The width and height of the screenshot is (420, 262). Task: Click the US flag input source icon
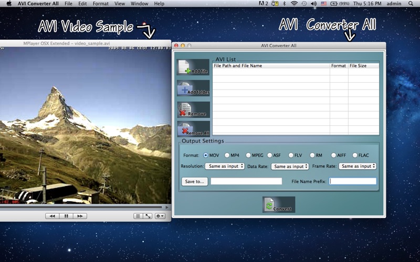(323, 4)
